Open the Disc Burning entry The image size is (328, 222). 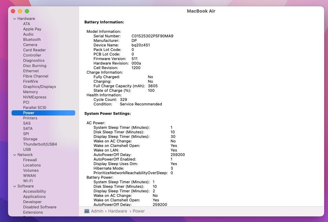(x=35, y=66)
